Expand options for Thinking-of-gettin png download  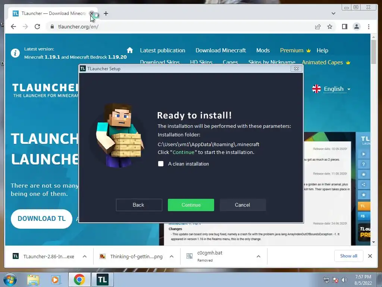172,256
